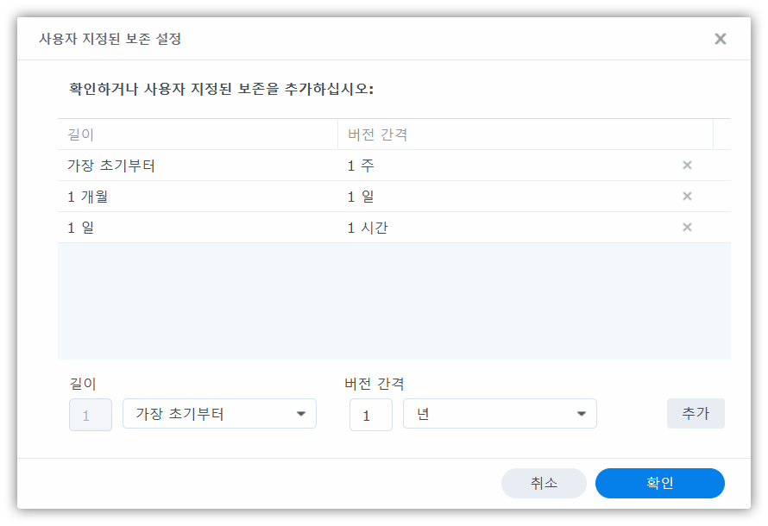
Task: Delete the rule with 1 시간 interval
Action: tap(687, 228)
